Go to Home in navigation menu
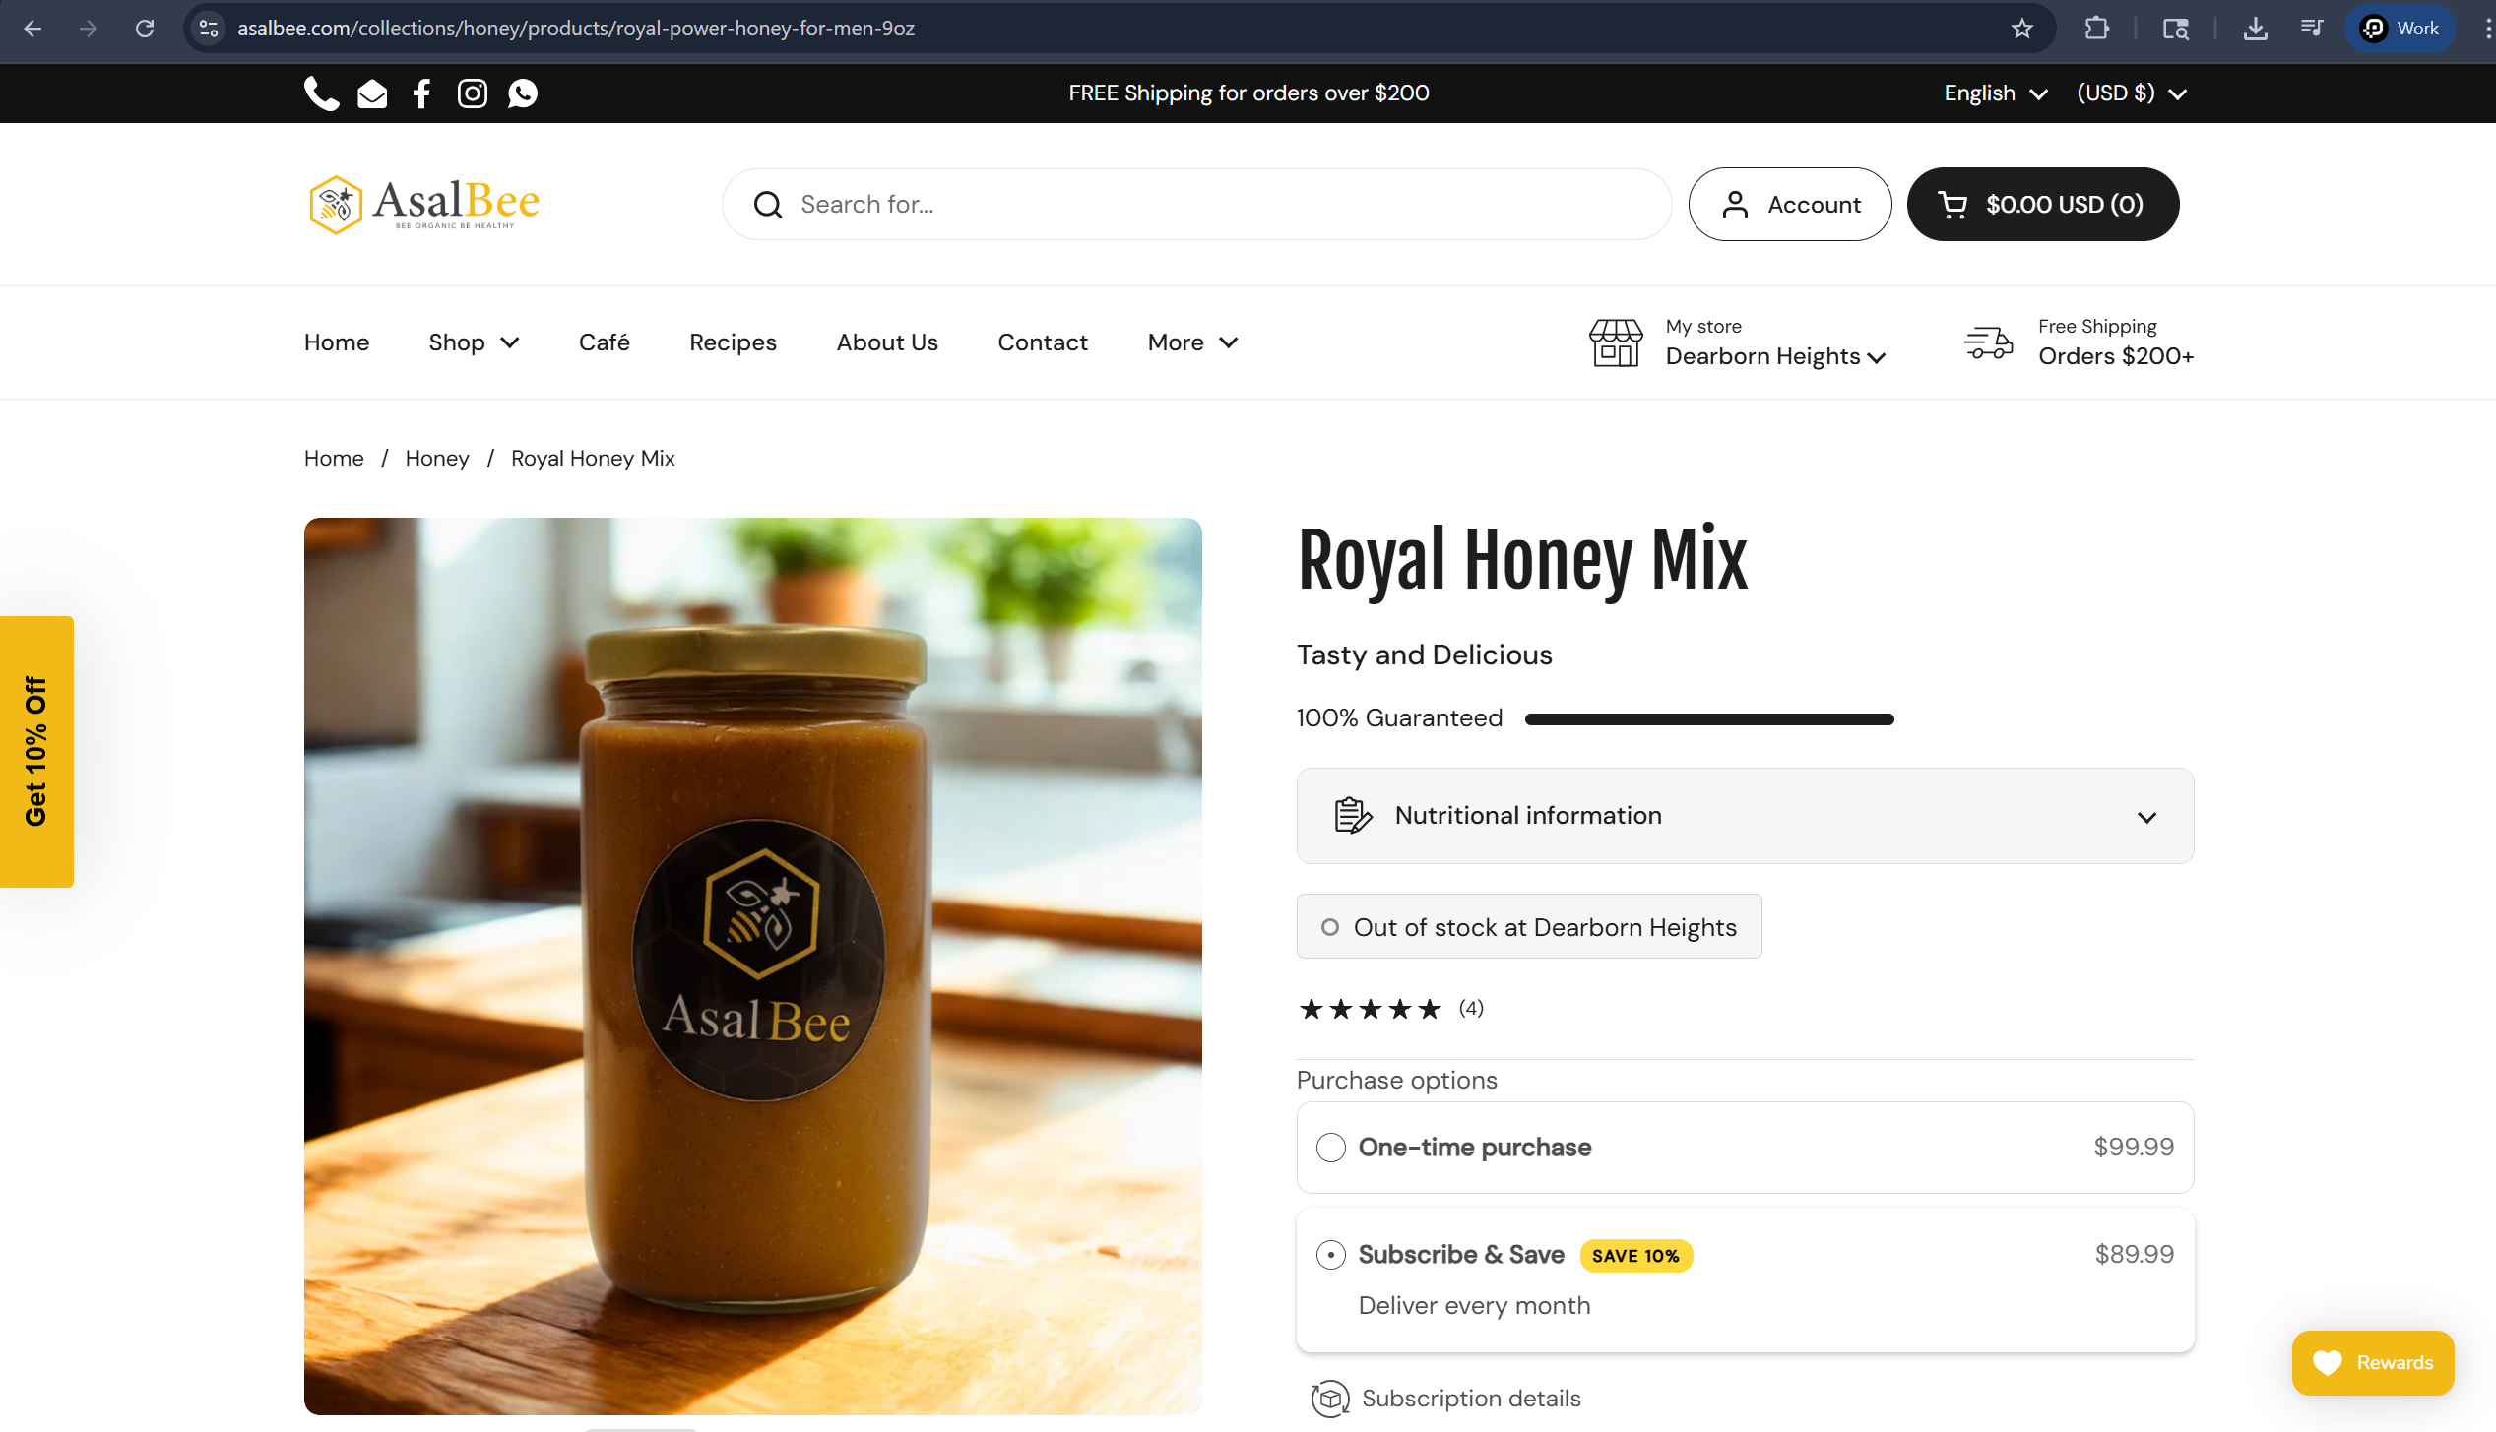Screen dimensions: 2496x1432 pyautogui.click(x=337, y=342)
